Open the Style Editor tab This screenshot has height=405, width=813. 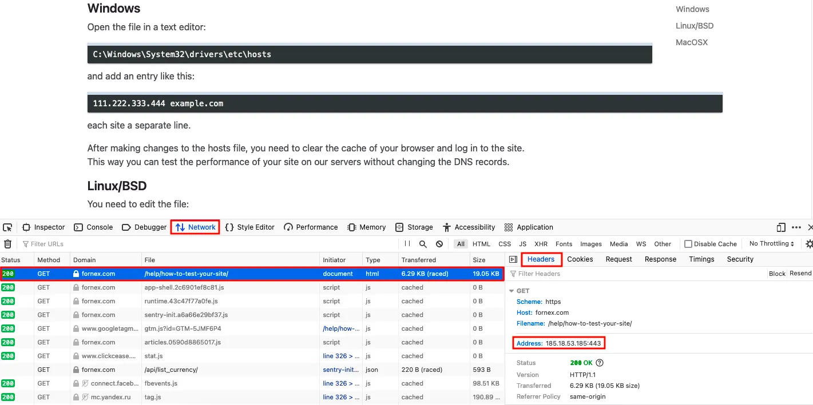(x=250, y=227)
